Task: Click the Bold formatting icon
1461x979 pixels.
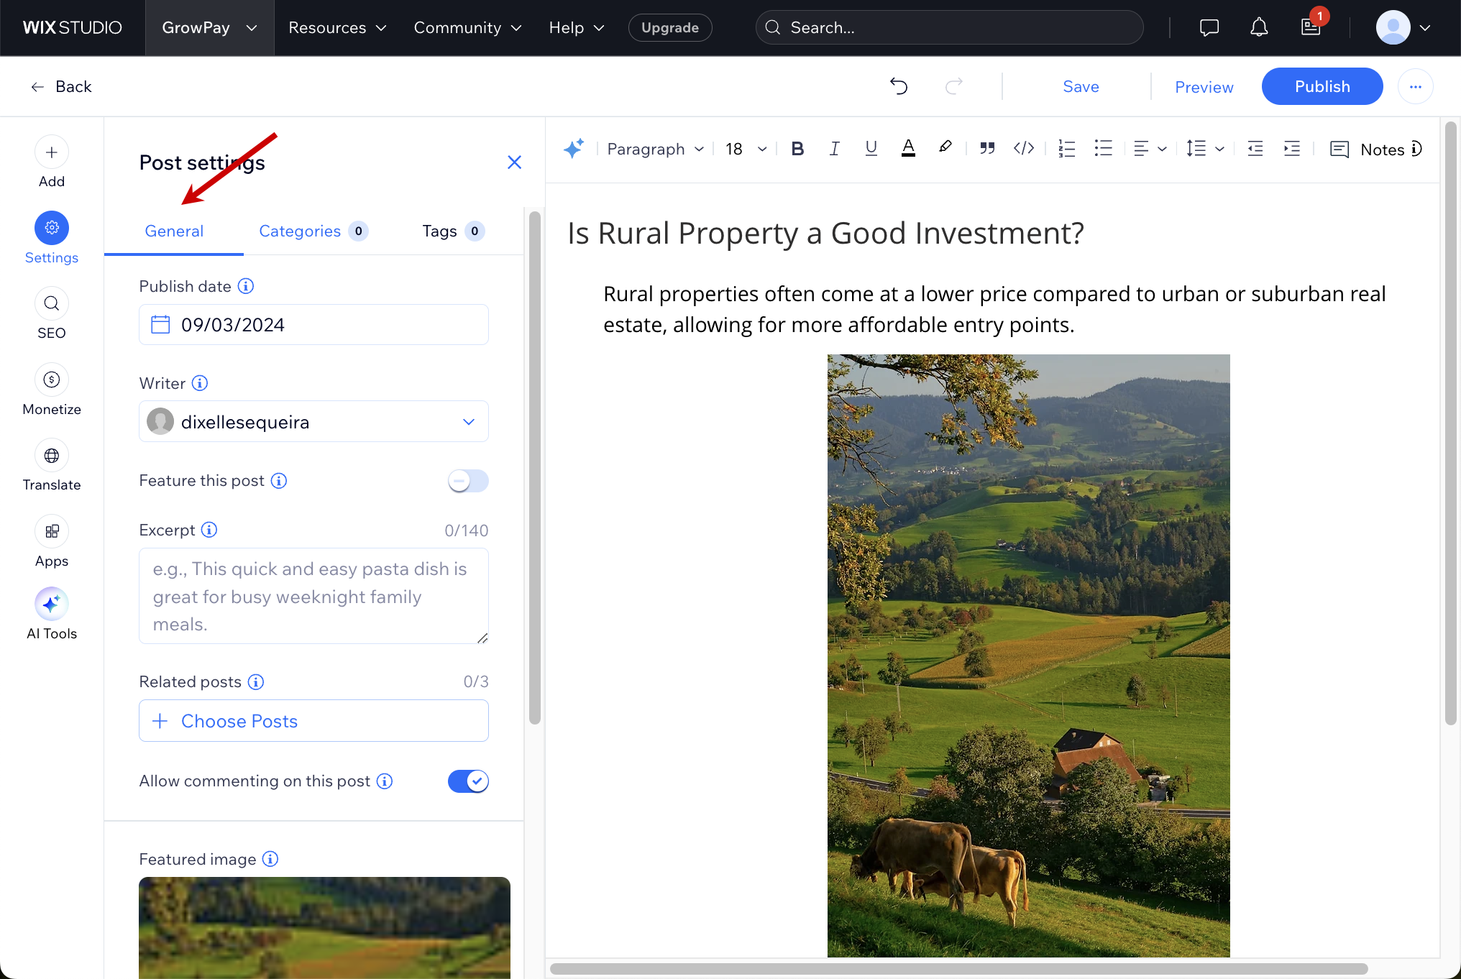Action: (x=797, y=149)
